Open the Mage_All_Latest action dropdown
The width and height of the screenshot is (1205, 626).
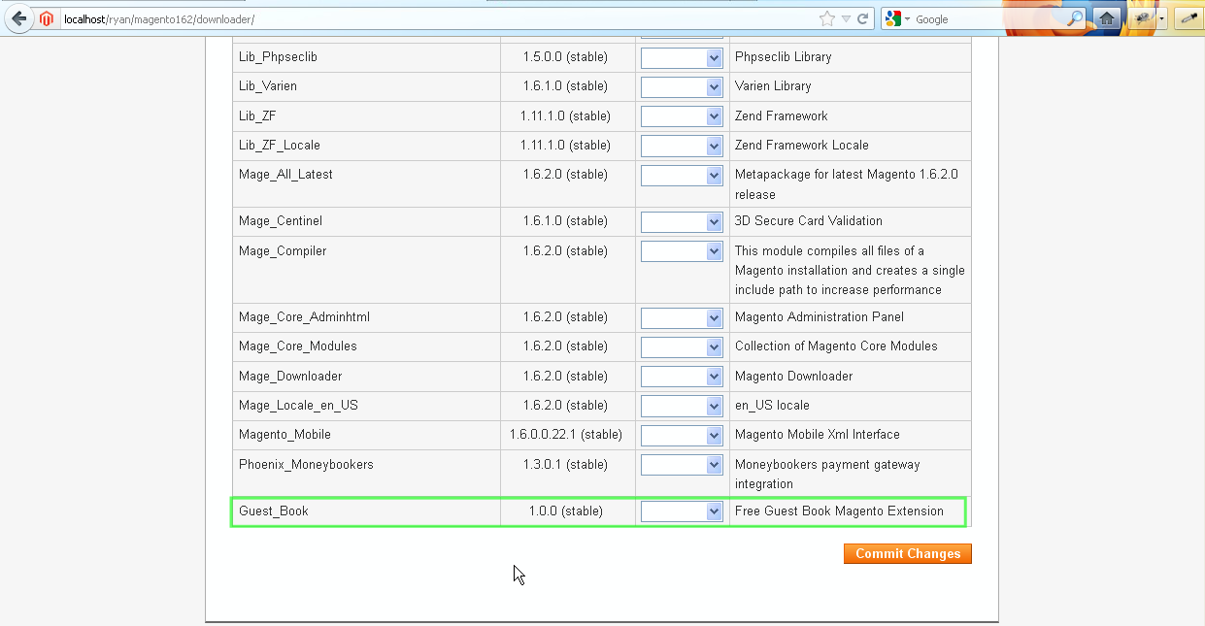(x=682, y=176)
